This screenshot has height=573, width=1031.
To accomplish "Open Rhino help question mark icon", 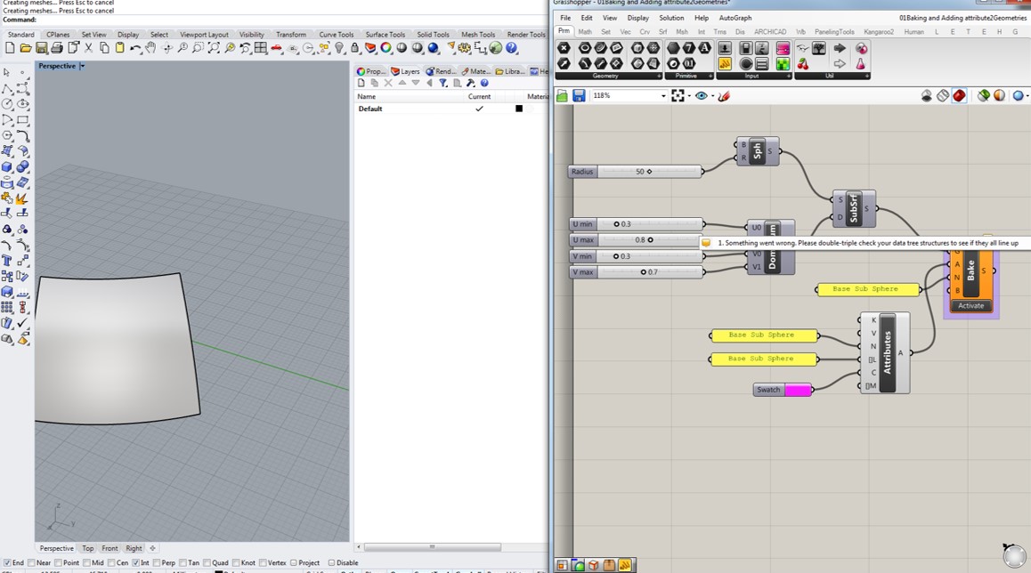I will click(x=512, y=48).
